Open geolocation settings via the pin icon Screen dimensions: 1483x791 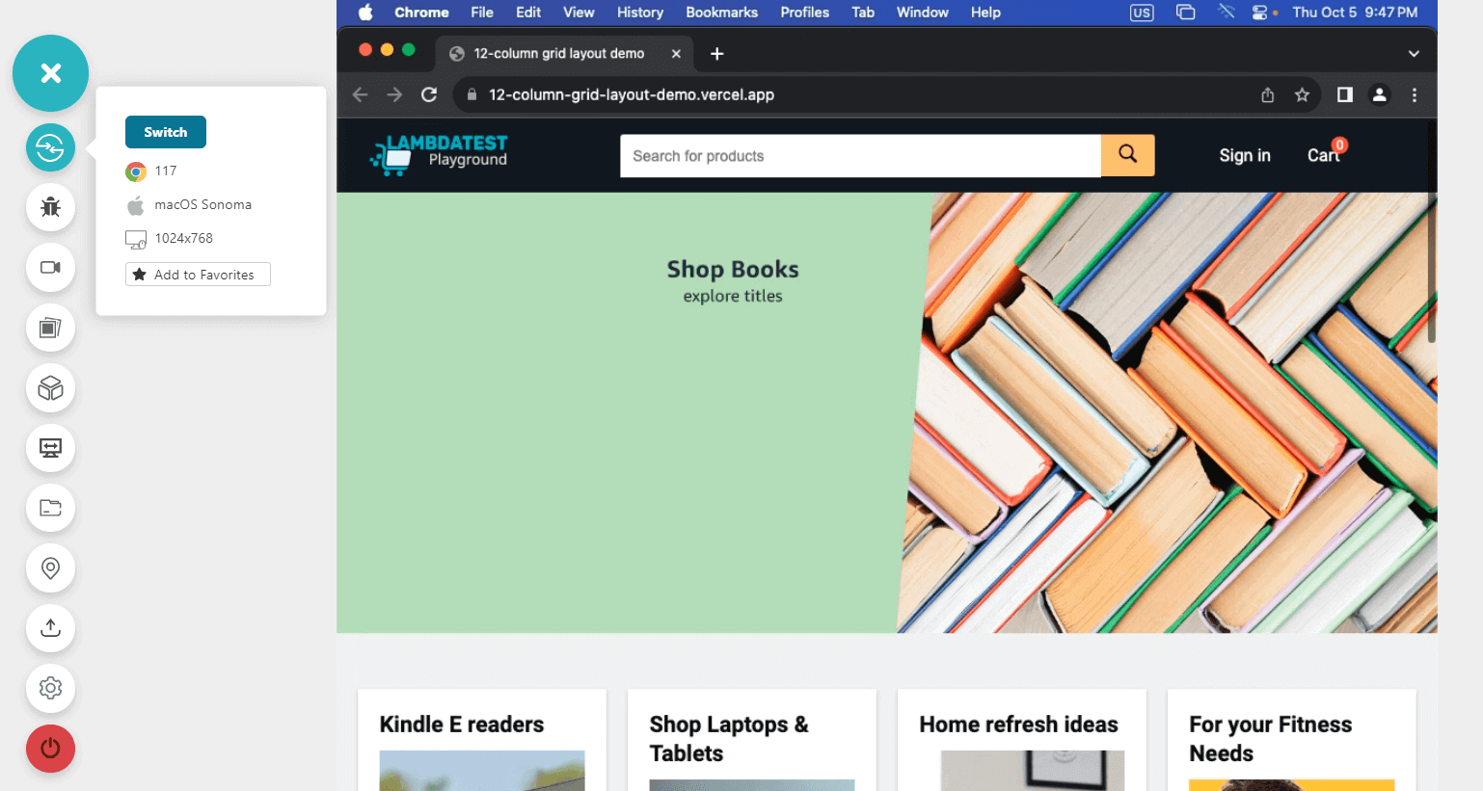point(50,568)
